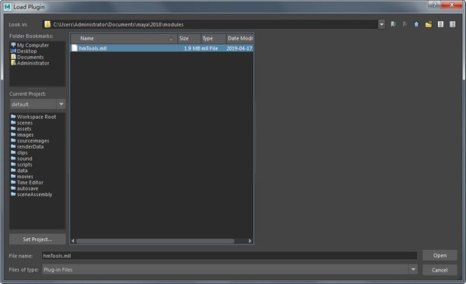The height and width of the screenshot is (284, 466).
Task: Click the horizontal scrollbar left arrow
Action: pos(73,241)
